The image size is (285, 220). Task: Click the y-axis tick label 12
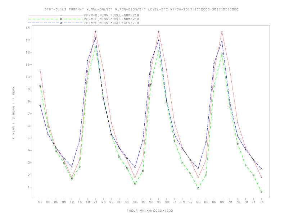point(28,52)
